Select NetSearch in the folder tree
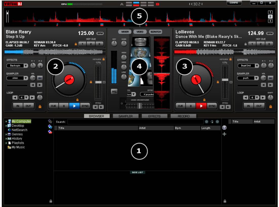Screen dimensions: 279x207 click(x=20, y=130)
